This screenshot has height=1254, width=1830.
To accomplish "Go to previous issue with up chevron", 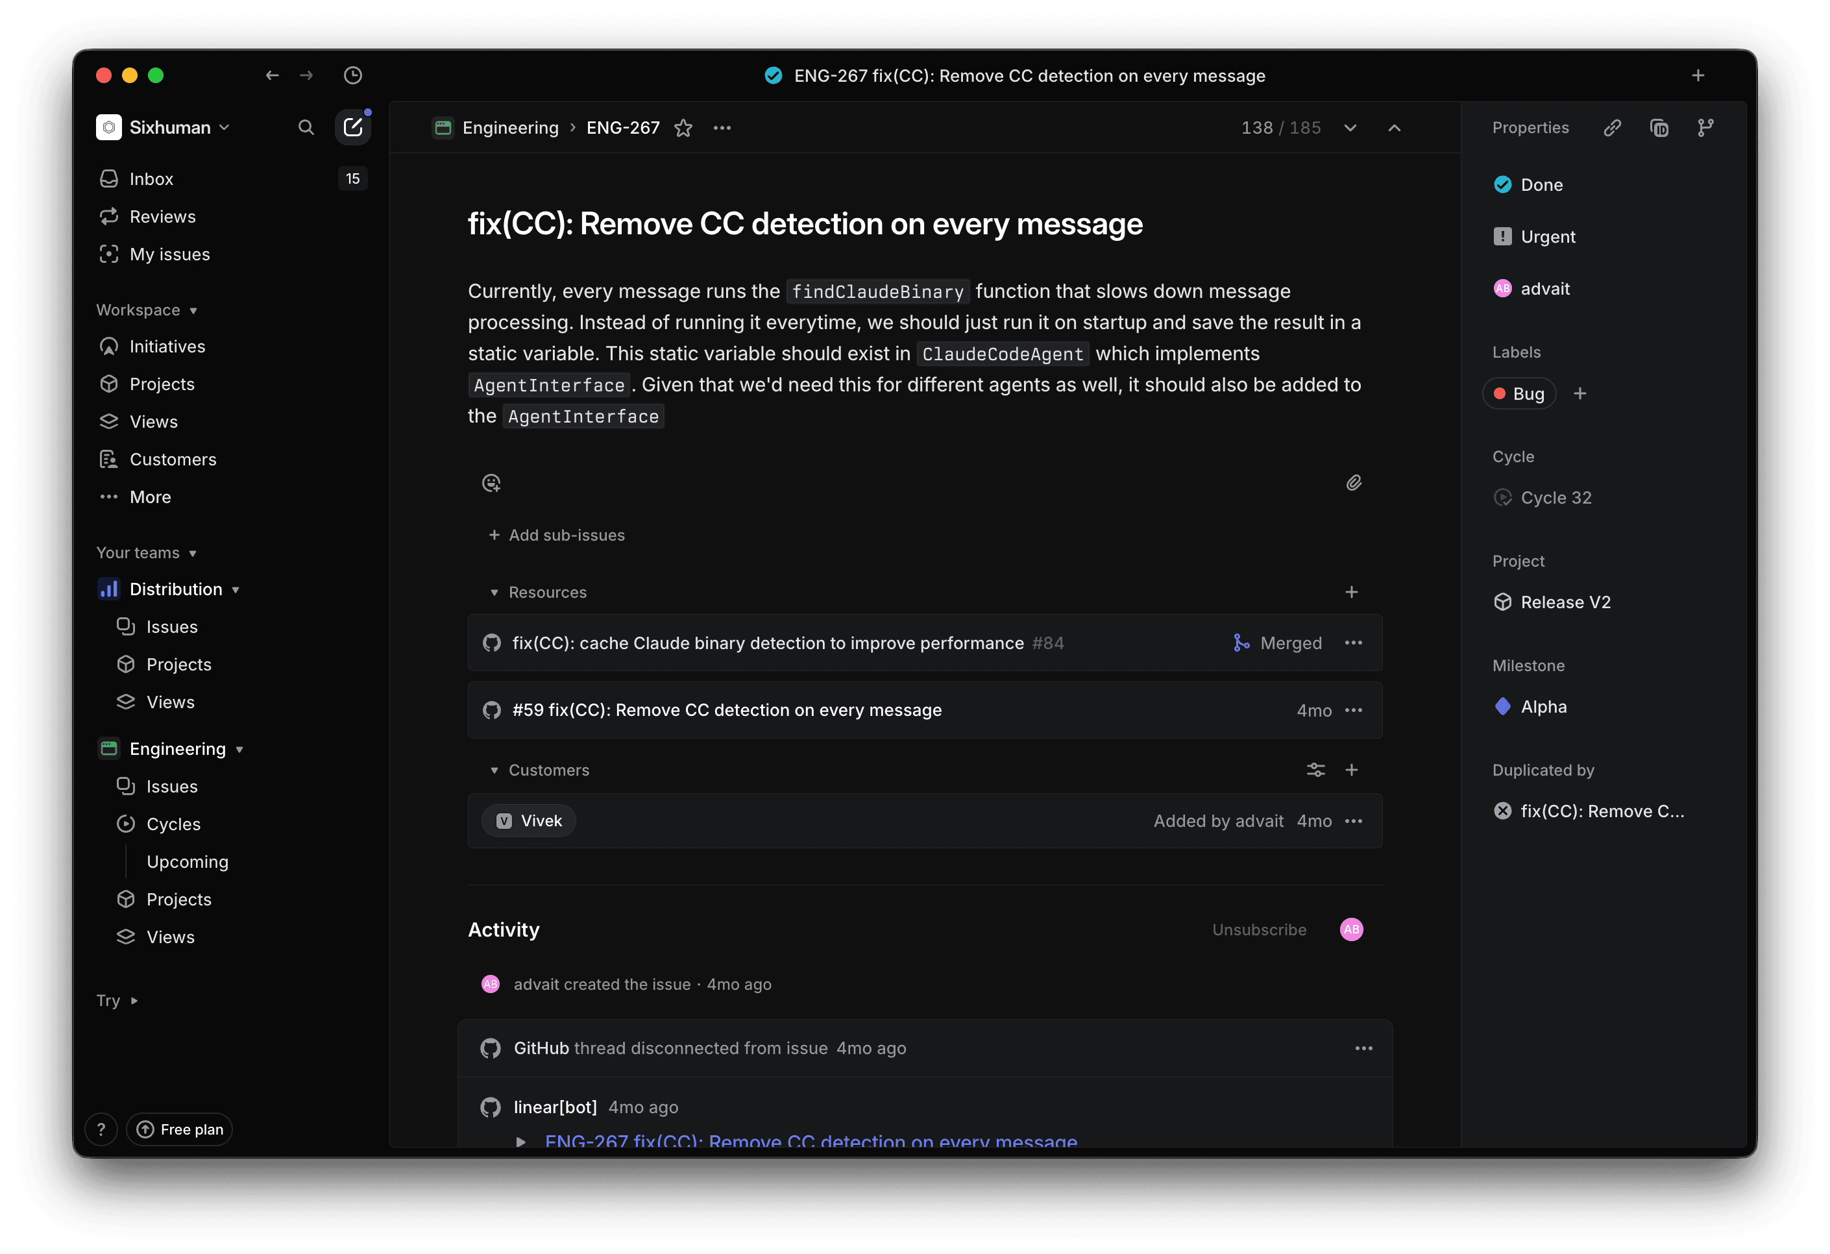I will [x=1395, y=128].
